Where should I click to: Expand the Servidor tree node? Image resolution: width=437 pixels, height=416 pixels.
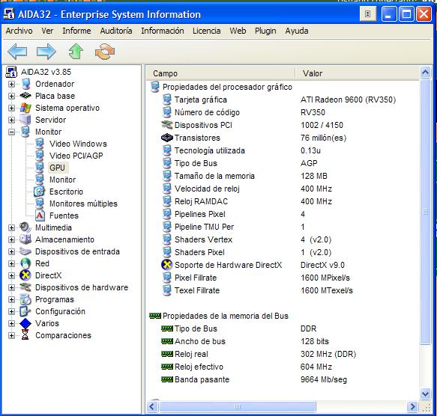[x=11, y=120]
